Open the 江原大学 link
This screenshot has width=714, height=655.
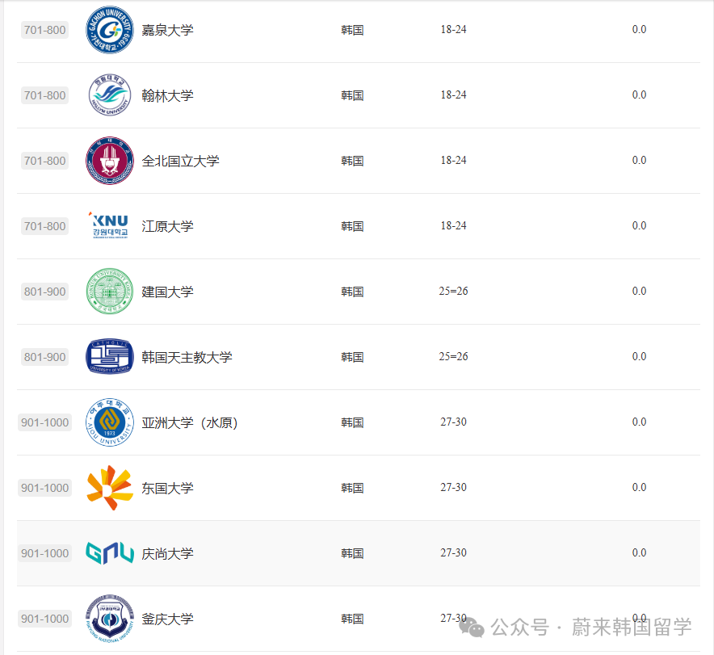pos(167,226)
